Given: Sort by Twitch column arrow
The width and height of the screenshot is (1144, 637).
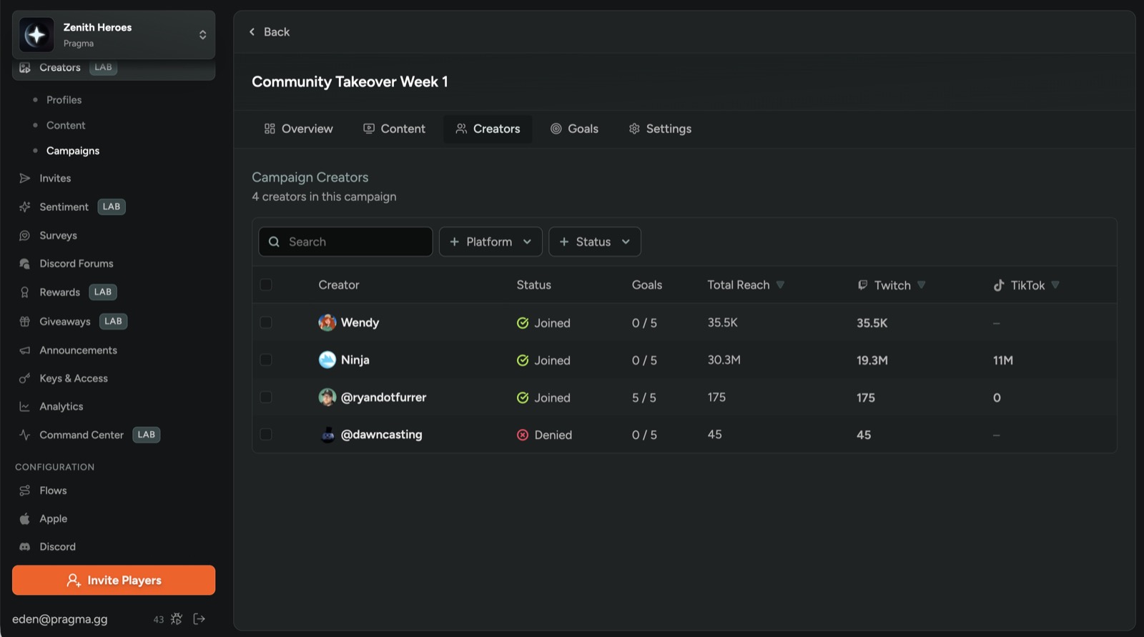Looking at the screenshot, I should click(921, 285).
